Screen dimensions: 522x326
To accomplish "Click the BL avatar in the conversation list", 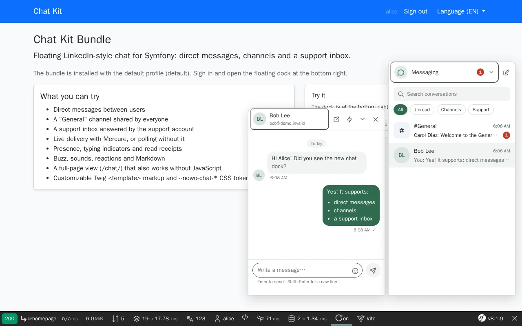I will tap(402, 155).
